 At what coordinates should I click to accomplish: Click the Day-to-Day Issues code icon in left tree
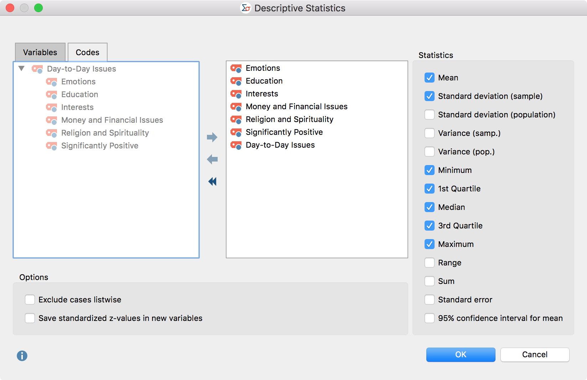(x=37, y=69)
